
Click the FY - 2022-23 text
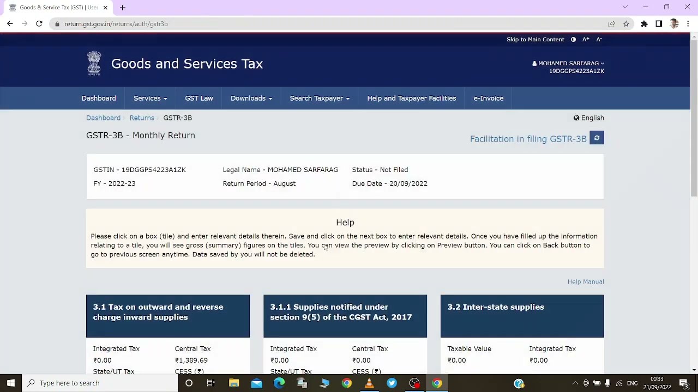[x=115, y=183]
